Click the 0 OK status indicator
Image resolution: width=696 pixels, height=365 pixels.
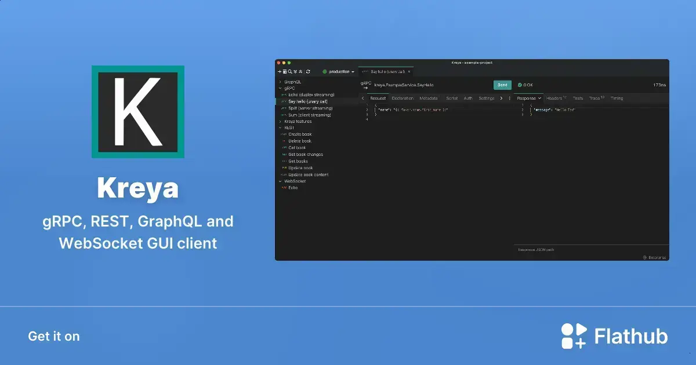point(525,85)
